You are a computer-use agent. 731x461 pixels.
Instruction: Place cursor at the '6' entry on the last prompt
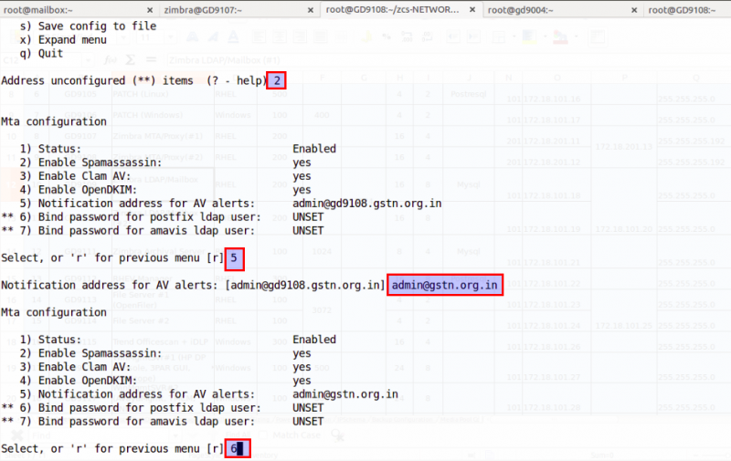238,449
